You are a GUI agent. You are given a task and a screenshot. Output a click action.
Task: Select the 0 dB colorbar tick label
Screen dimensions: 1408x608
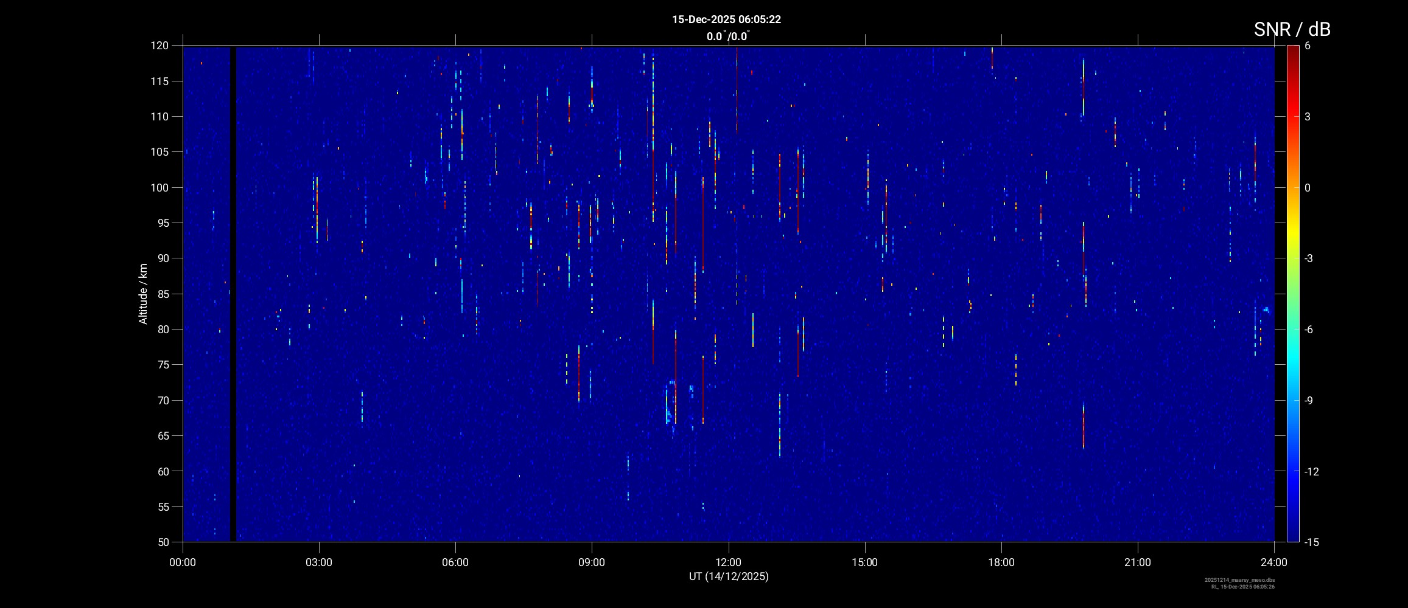pos(1308,188)
